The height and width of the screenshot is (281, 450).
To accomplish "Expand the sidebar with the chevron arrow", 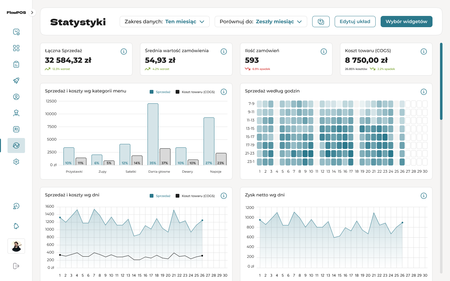I will [32, 12].
